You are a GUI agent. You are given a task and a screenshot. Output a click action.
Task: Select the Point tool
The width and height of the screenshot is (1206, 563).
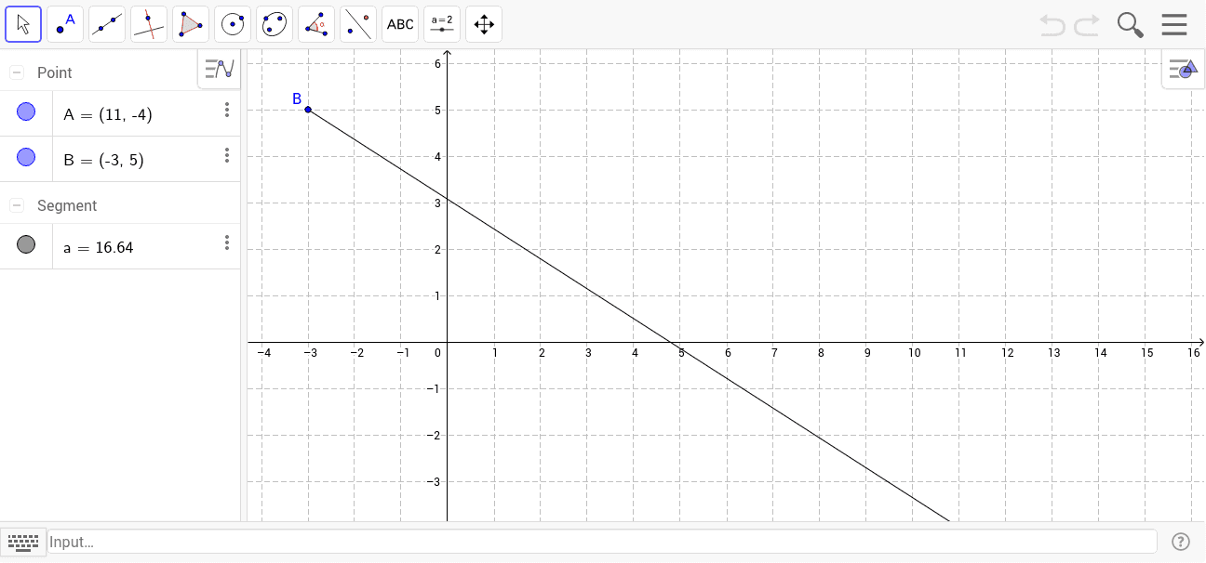(64, 23)
